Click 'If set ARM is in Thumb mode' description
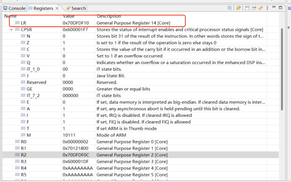291x182 pixels. click(x=127, y=129)
